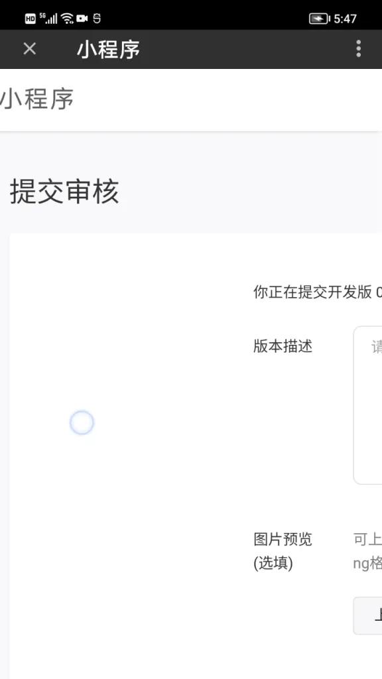Tap the 图片预览 (选填) label
This screenshot has width=382, height=679.
282,552
